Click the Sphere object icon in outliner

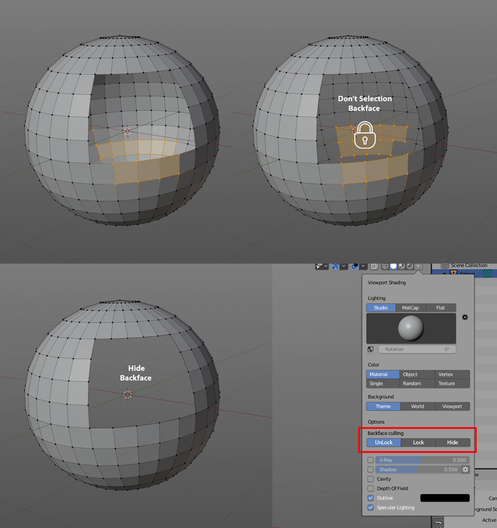454,274
